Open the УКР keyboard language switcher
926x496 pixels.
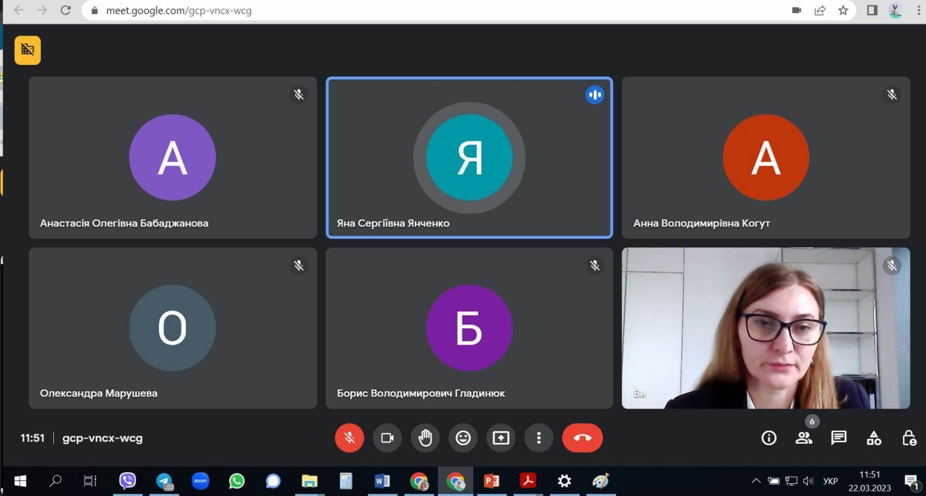(831, 481)
